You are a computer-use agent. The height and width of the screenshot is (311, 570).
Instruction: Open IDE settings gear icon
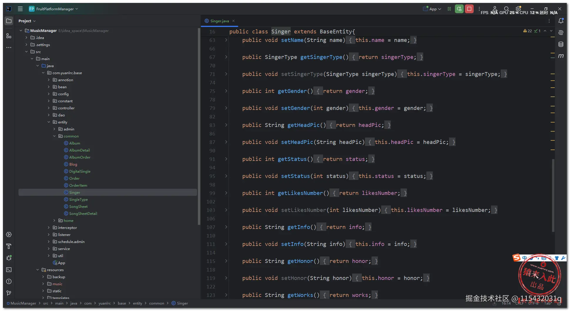pyautogui.click(x=518, y=9)
